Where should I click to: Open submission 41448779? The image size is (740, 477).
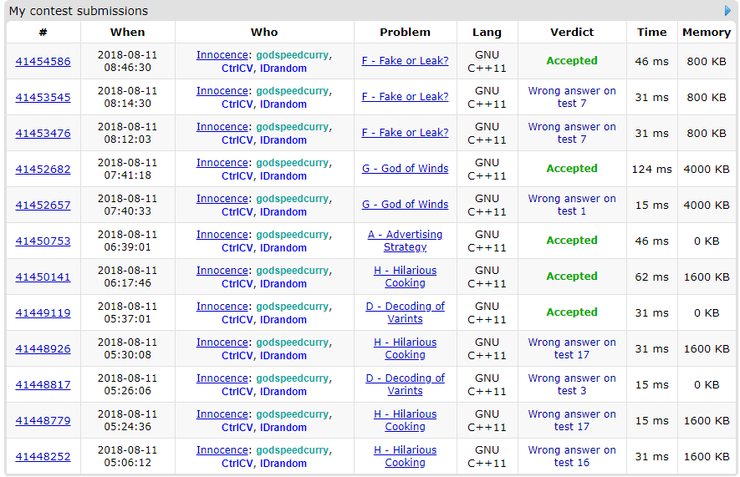[43, 421]
